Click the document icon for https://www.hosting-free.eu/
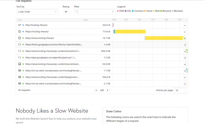This screenshot has width=204, height=125. (x=20, y=38)
